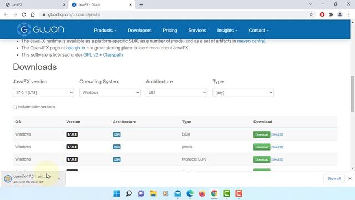This screenshot has width=355, height=200.
Task: Open Windows Start menu
Action: [x=116, y=193]
